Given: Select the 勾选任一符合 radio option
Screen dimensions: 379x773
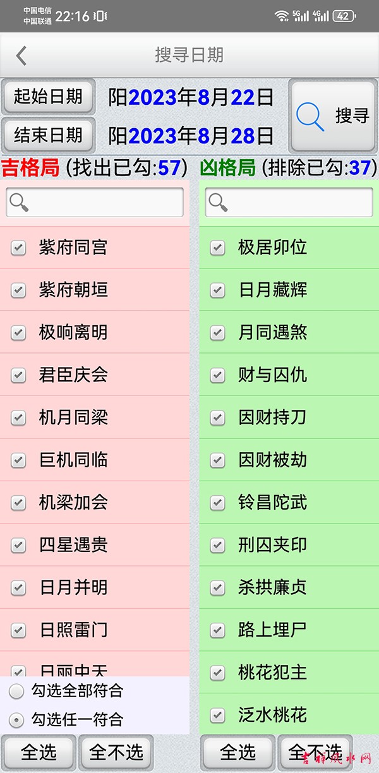Looking at the screenshot, I should click(x=17, y=719).
